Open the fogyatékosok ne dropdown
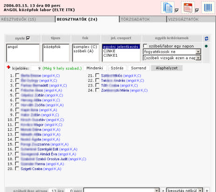216x192 pixels. click(172, 51)
